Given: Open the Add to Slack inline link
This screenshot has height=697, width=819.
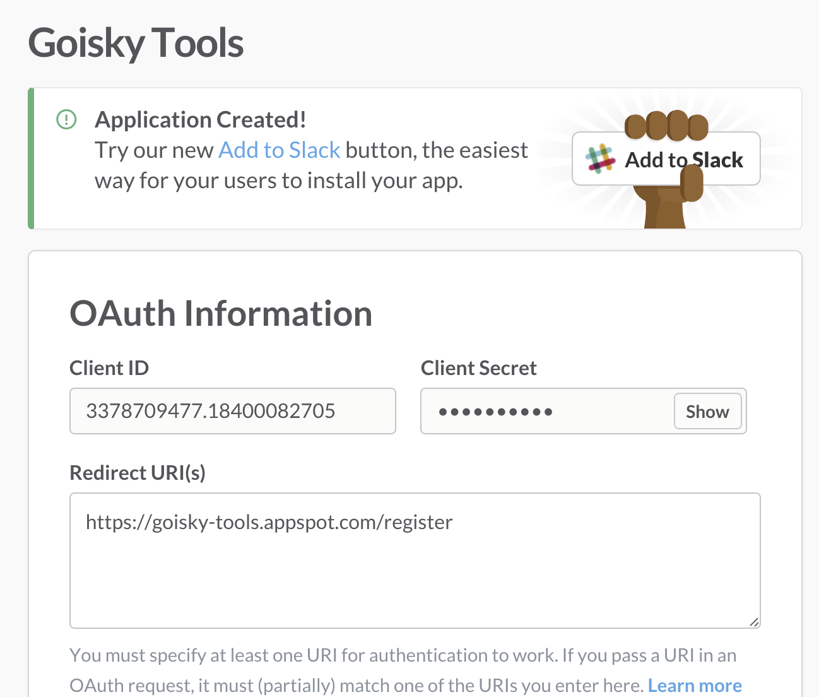Looking at the screenshot, I should (280, 150).
